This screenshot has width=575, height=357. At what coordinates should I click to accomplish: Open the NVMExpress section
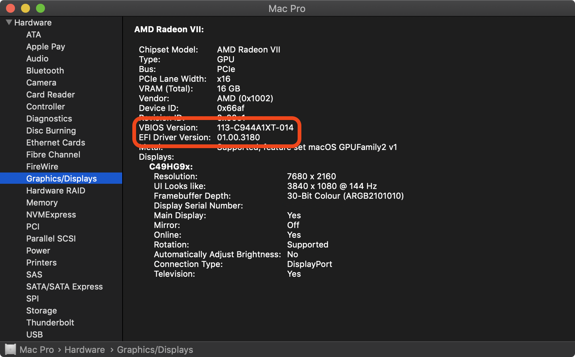[x=51, y=214]
